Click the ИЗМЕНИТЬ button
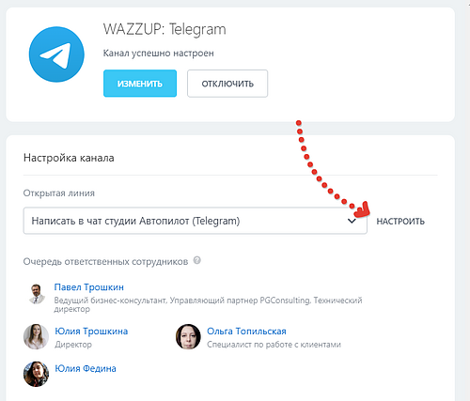The width and height of the screenshot is (470, 401). 140,84
